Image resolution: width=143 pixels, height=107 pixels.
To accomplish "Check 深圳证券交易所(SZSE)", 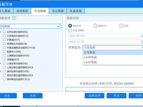I will pyautogui.click(x=4, y=71).
